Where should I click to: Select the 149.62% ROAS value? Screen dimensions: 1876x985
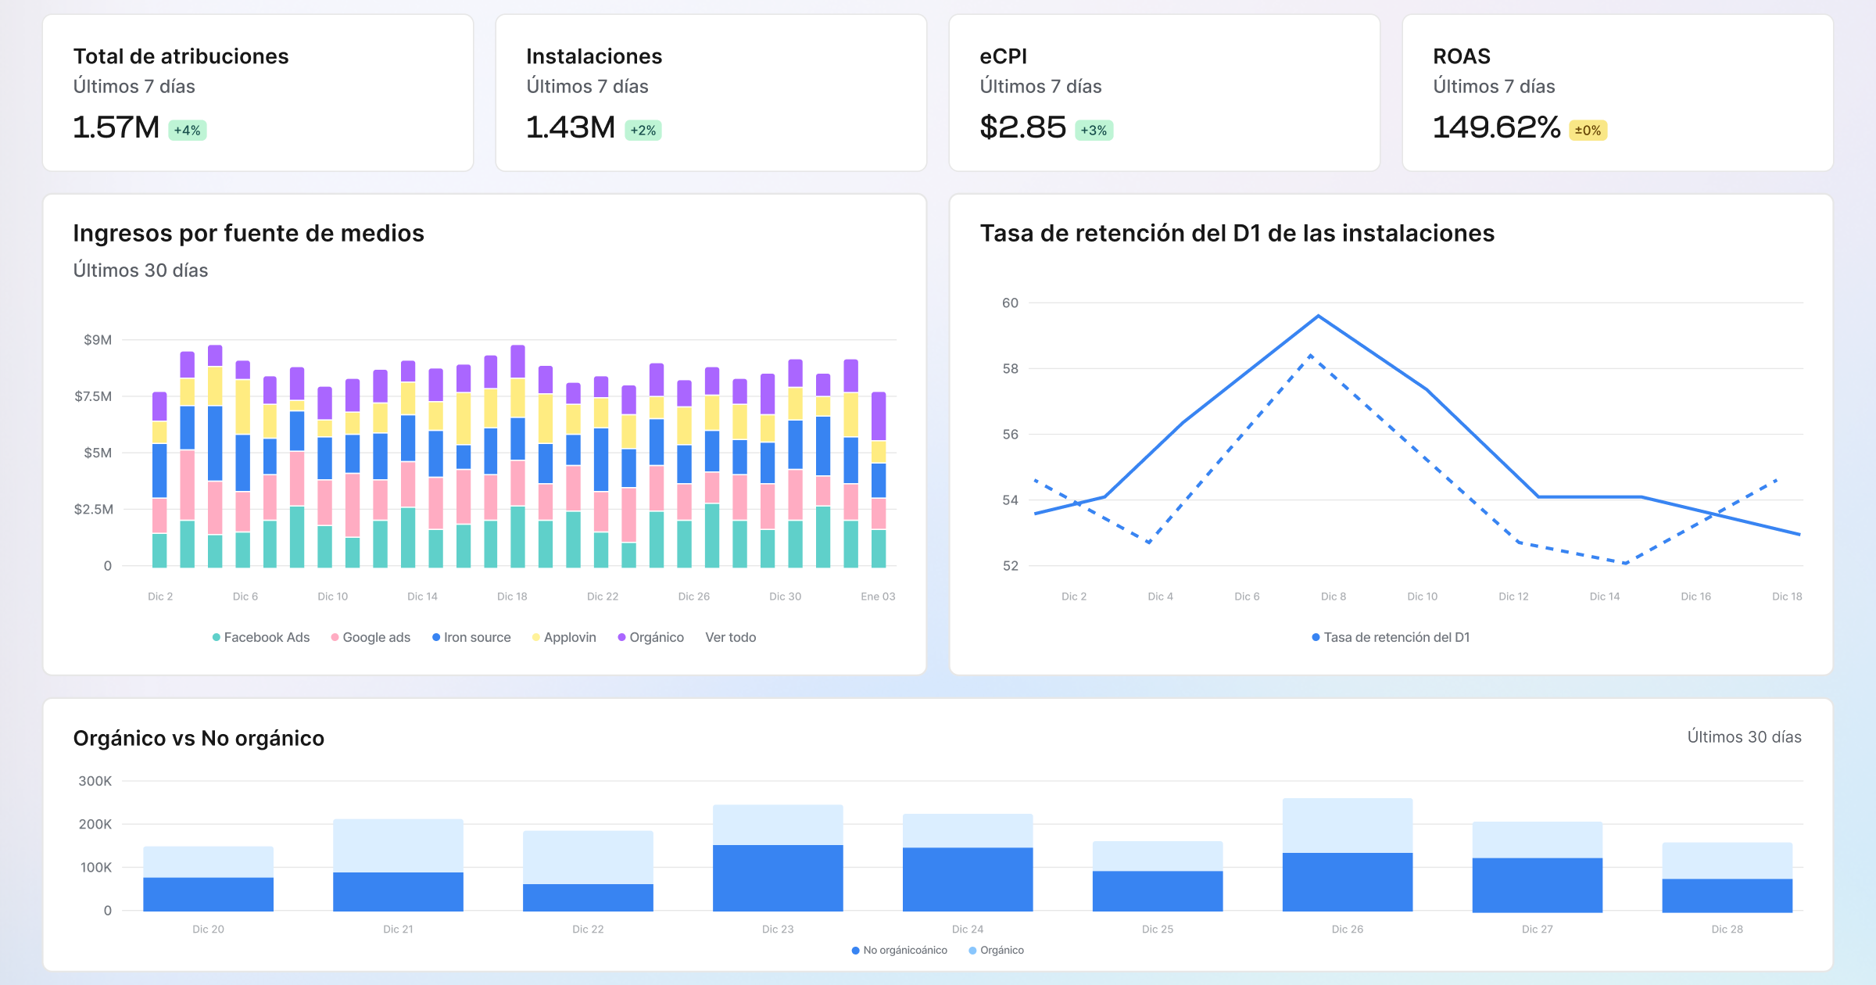pos(1497,127)
